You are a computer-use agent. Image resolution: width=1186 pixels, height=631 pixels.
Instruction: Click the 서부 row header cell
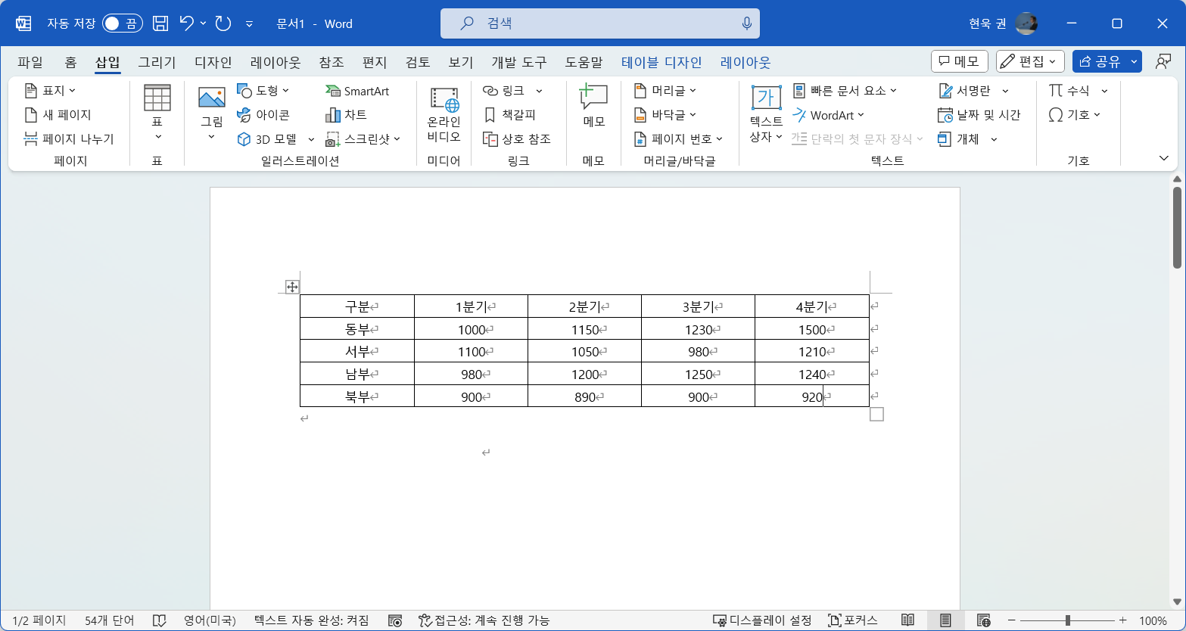click(x=357, y=351)
